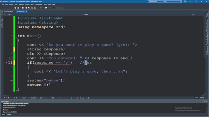Click the IDE search input in title bar

point(174,1)
